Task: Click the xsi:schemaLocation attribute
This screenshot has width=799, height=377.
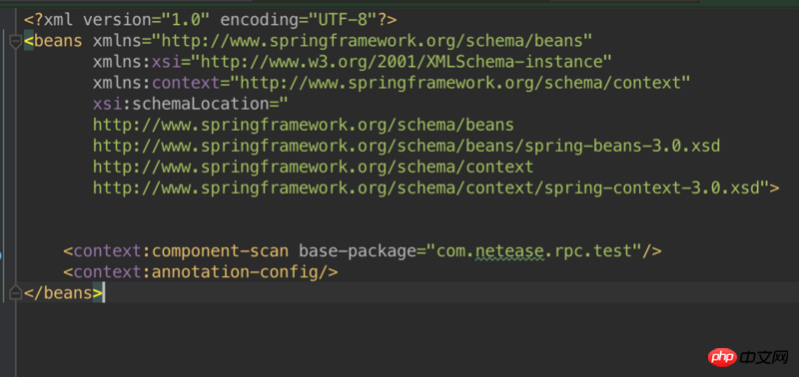Action: pyautogui.click(x=186, y=104)
